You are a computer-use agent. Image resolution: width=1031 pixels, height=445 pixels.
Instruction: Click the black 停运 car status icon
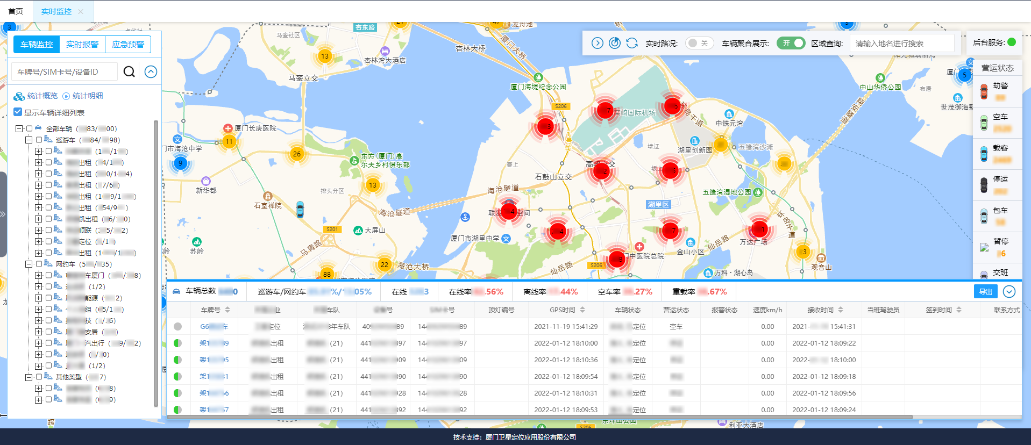pos(984,185)
